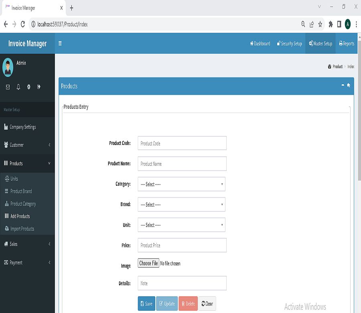The height and width of the screenshot is (313, 361).
Task: Open the browser profile avatar A
Action: [x=348, y=24]
